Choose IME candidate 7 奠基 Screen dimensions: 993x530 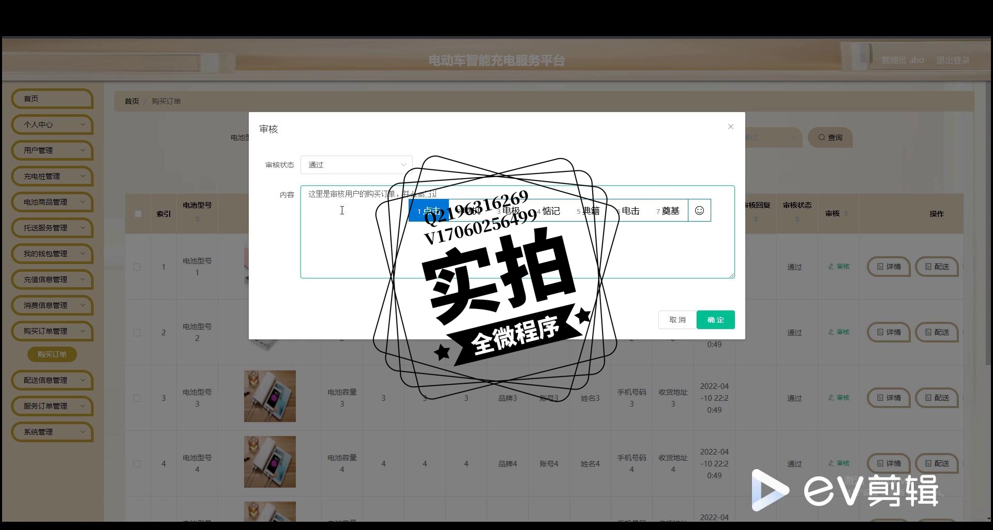click(668, 211)
